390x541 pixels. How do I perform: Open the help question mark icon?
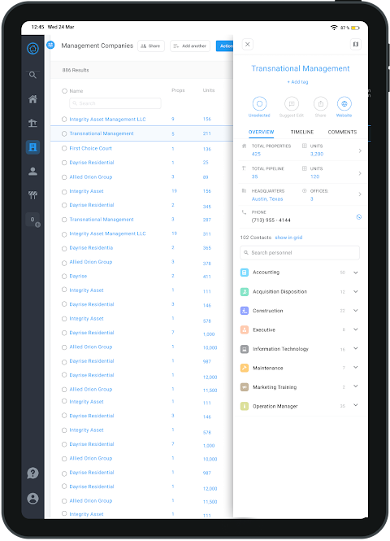[x=32, y=473]
